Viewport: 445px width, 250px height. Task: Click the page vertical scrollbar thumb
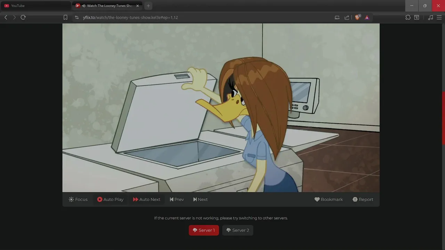(x=443, y=118)
